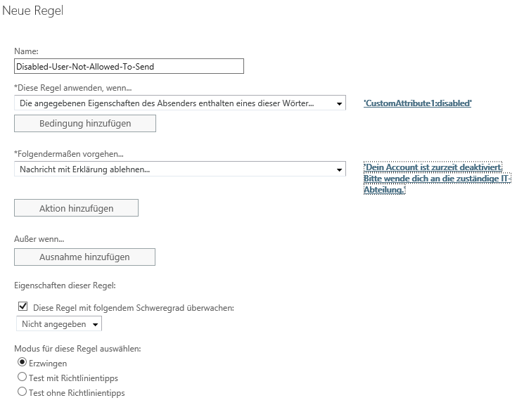Expand the condition dropdown arrow
Viewport: 517px width, 405px height.
339,104
